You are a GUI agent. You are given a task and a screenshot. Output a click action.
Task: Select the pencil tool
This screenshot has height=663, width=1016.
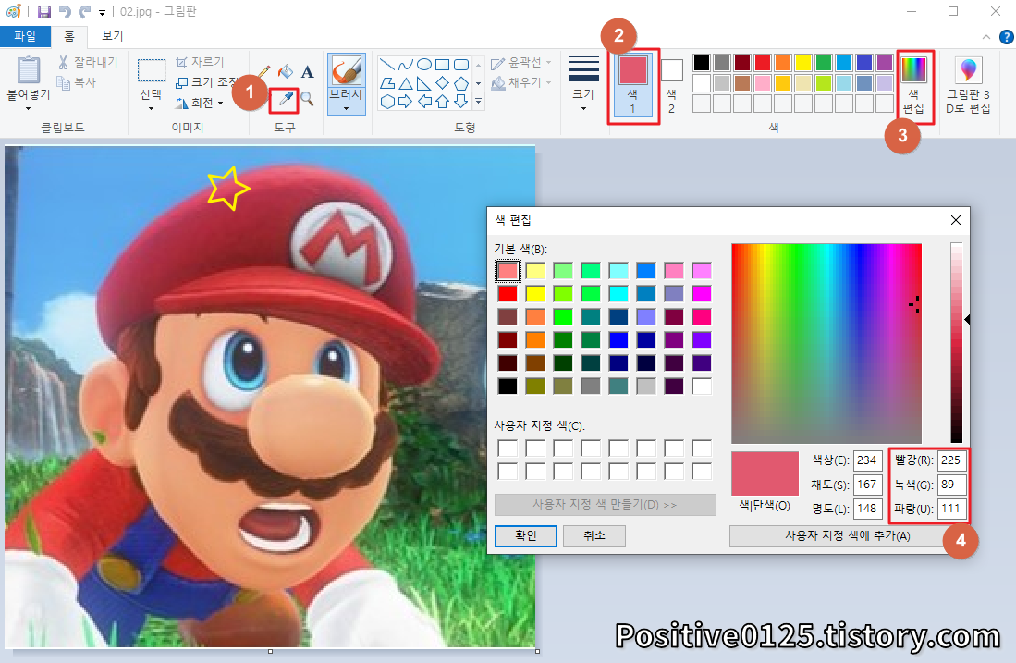[263, 71]
